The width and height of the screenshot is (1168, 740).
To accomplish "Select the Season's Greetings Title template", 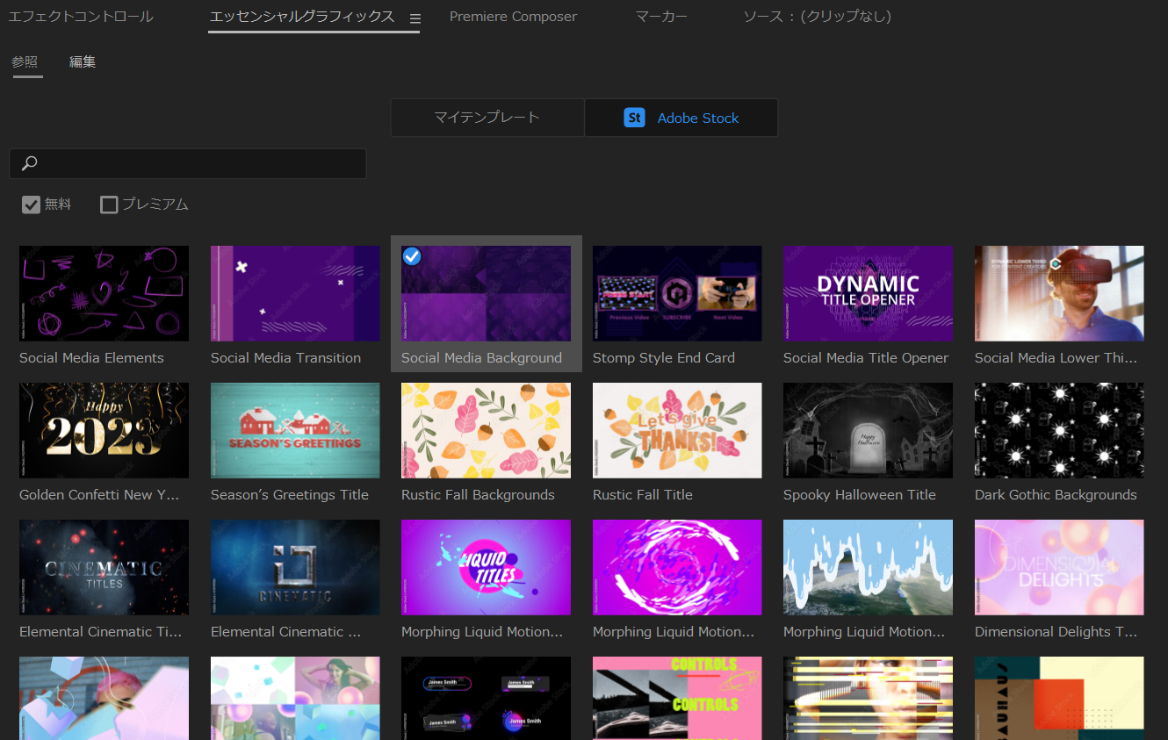I will (x=295, y=430).
